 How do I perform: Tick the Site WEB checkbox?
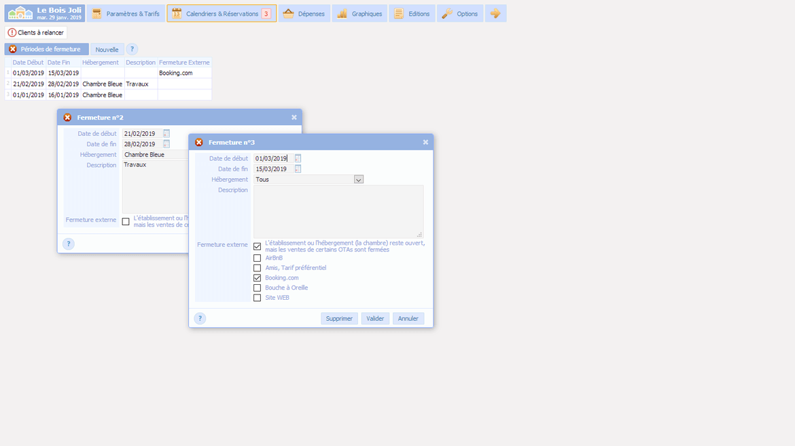[x=257, y=298]
